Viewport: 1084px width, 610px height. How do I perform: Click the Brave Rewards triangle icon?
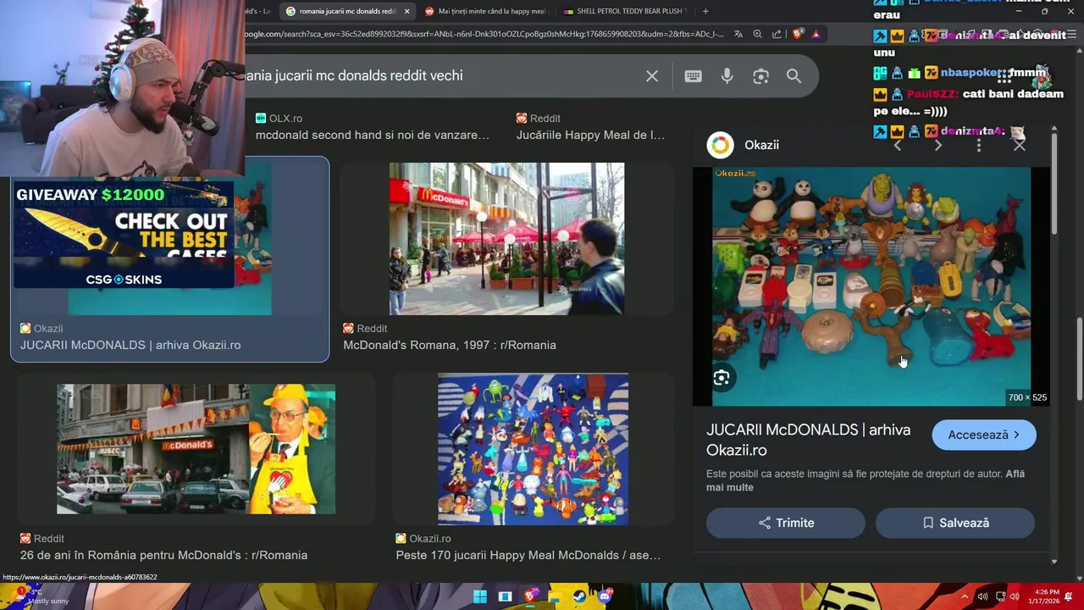(816, 34)
